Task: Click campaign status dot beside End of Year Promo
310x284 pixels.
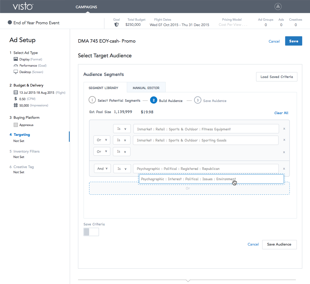Action: [10, 22]
